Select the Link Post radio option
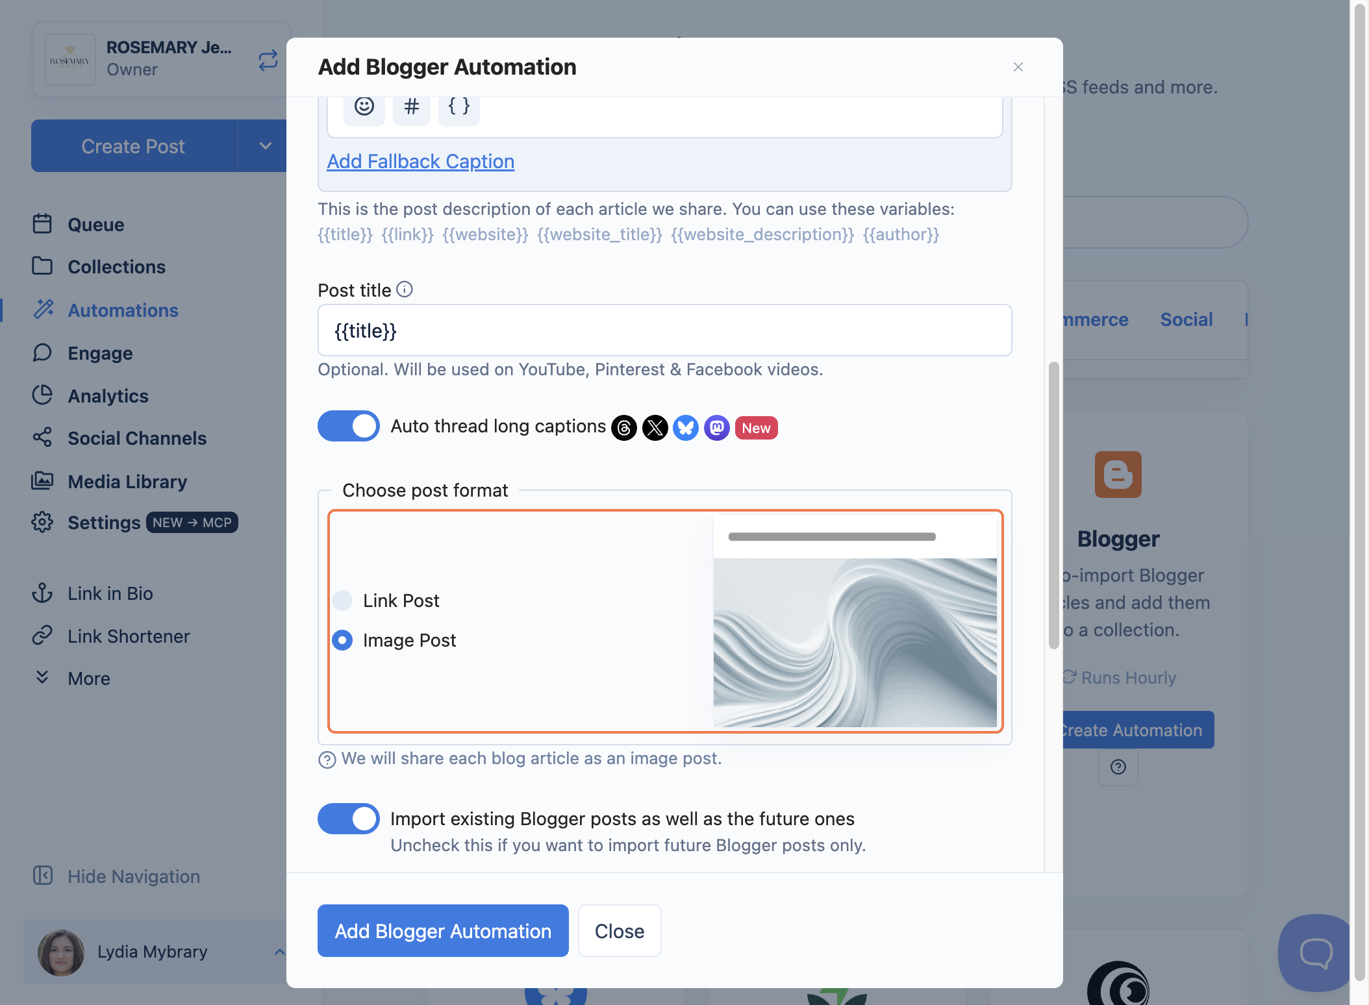The image size is (1369, 1005). tap(342, 601)
